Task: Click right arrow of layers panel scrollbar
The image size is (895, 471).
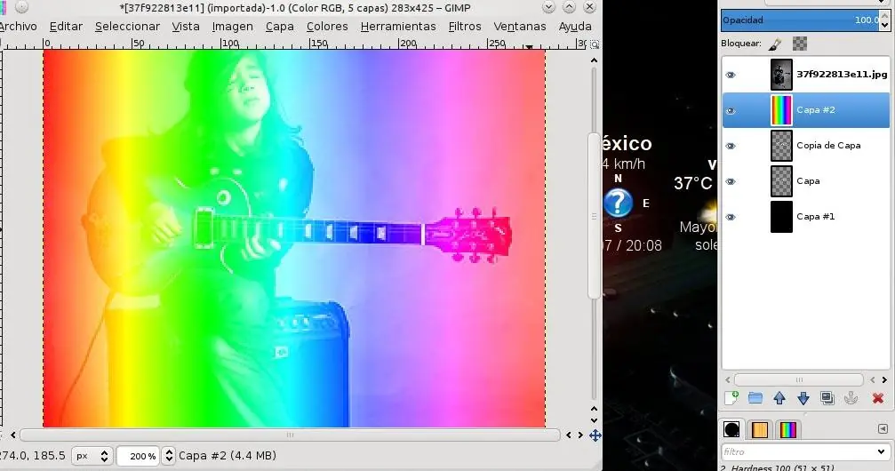Action: pyautogui.click(x=884, y=379)
